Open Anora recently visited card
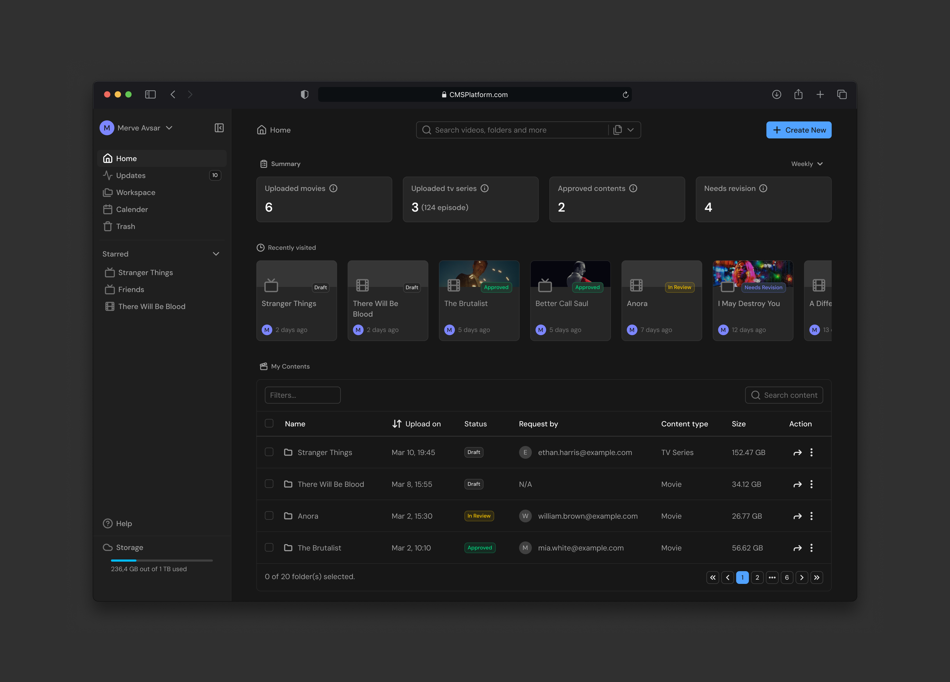950x682 pixels. (662, 301)
